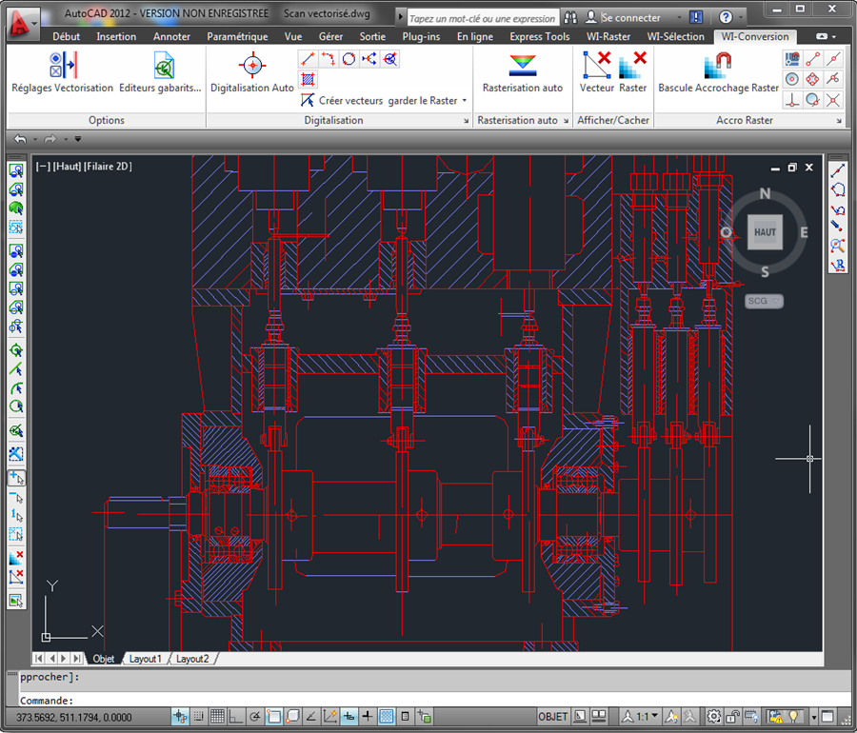Switch to the Insertion ribbon tab
Viewport: 857px width, 733px height.
tap(116, 36)
